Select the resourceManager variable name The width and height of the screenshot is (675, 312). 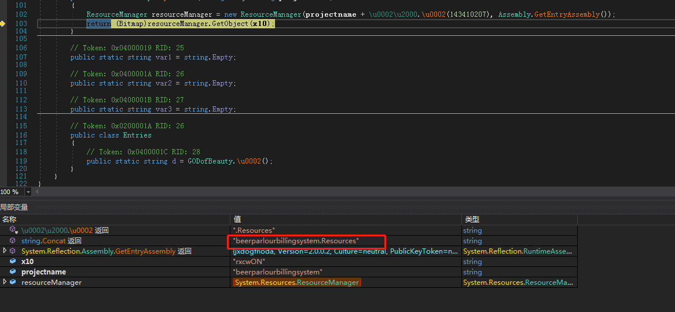coord(51,283)
